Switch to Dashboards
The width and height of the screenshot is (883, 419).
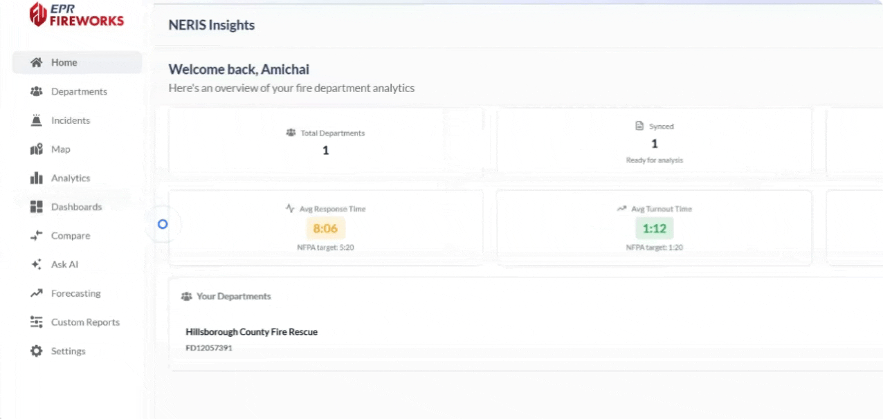(77, 207)
